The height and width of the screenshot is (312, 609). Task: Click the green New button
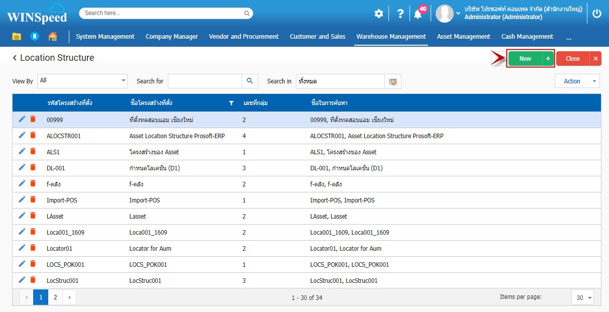(x=525, y=59)
